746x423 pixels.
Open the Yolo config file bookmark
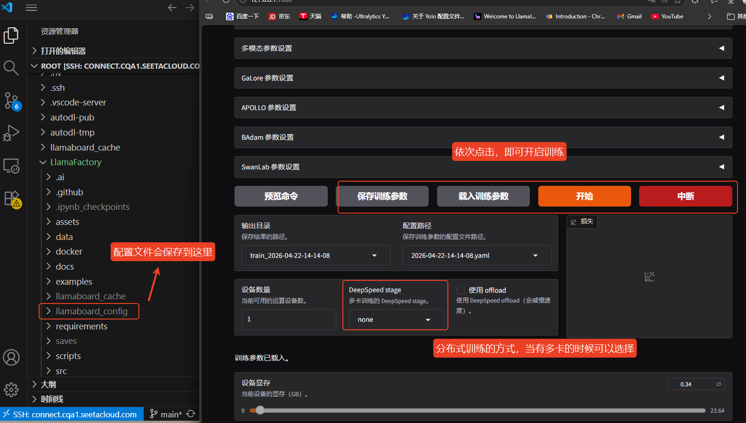click(433, 16)
